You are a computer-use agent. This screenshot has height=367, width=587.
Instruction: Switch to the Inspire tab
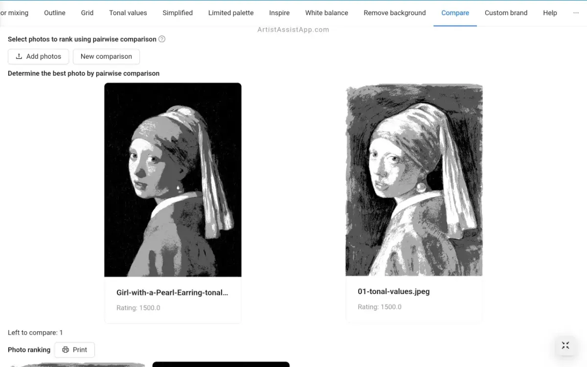279,13
